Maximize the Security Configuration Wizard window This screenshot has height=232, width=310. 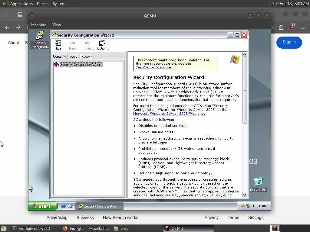[237, 35]
